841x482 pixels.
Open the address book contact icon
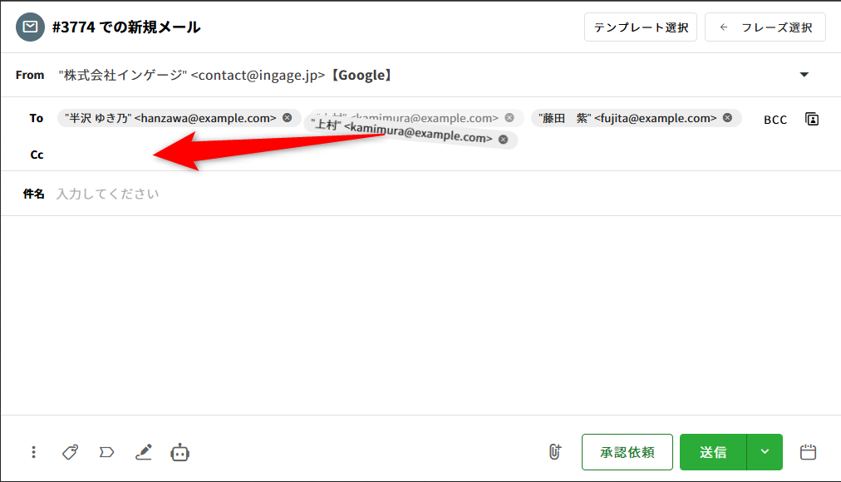click(x=812, y=119)
